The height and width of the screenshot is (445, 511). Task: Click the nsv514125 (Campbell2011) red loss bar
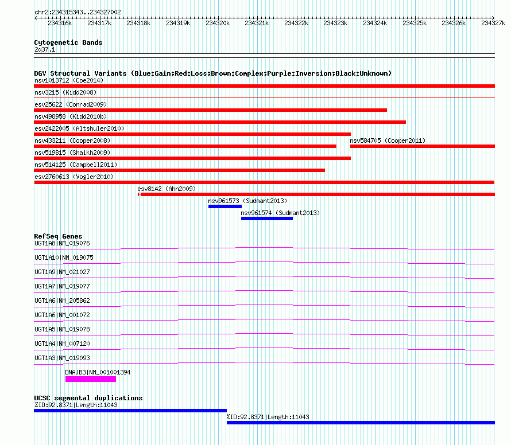179,170
